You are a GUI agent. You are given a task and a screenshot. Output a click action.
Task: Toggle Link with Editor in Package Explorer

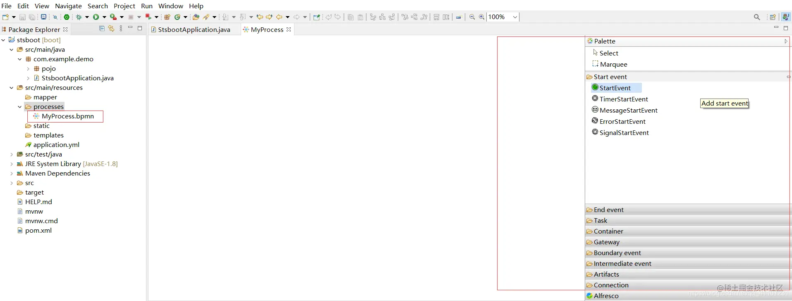click(x=111, y=28)
